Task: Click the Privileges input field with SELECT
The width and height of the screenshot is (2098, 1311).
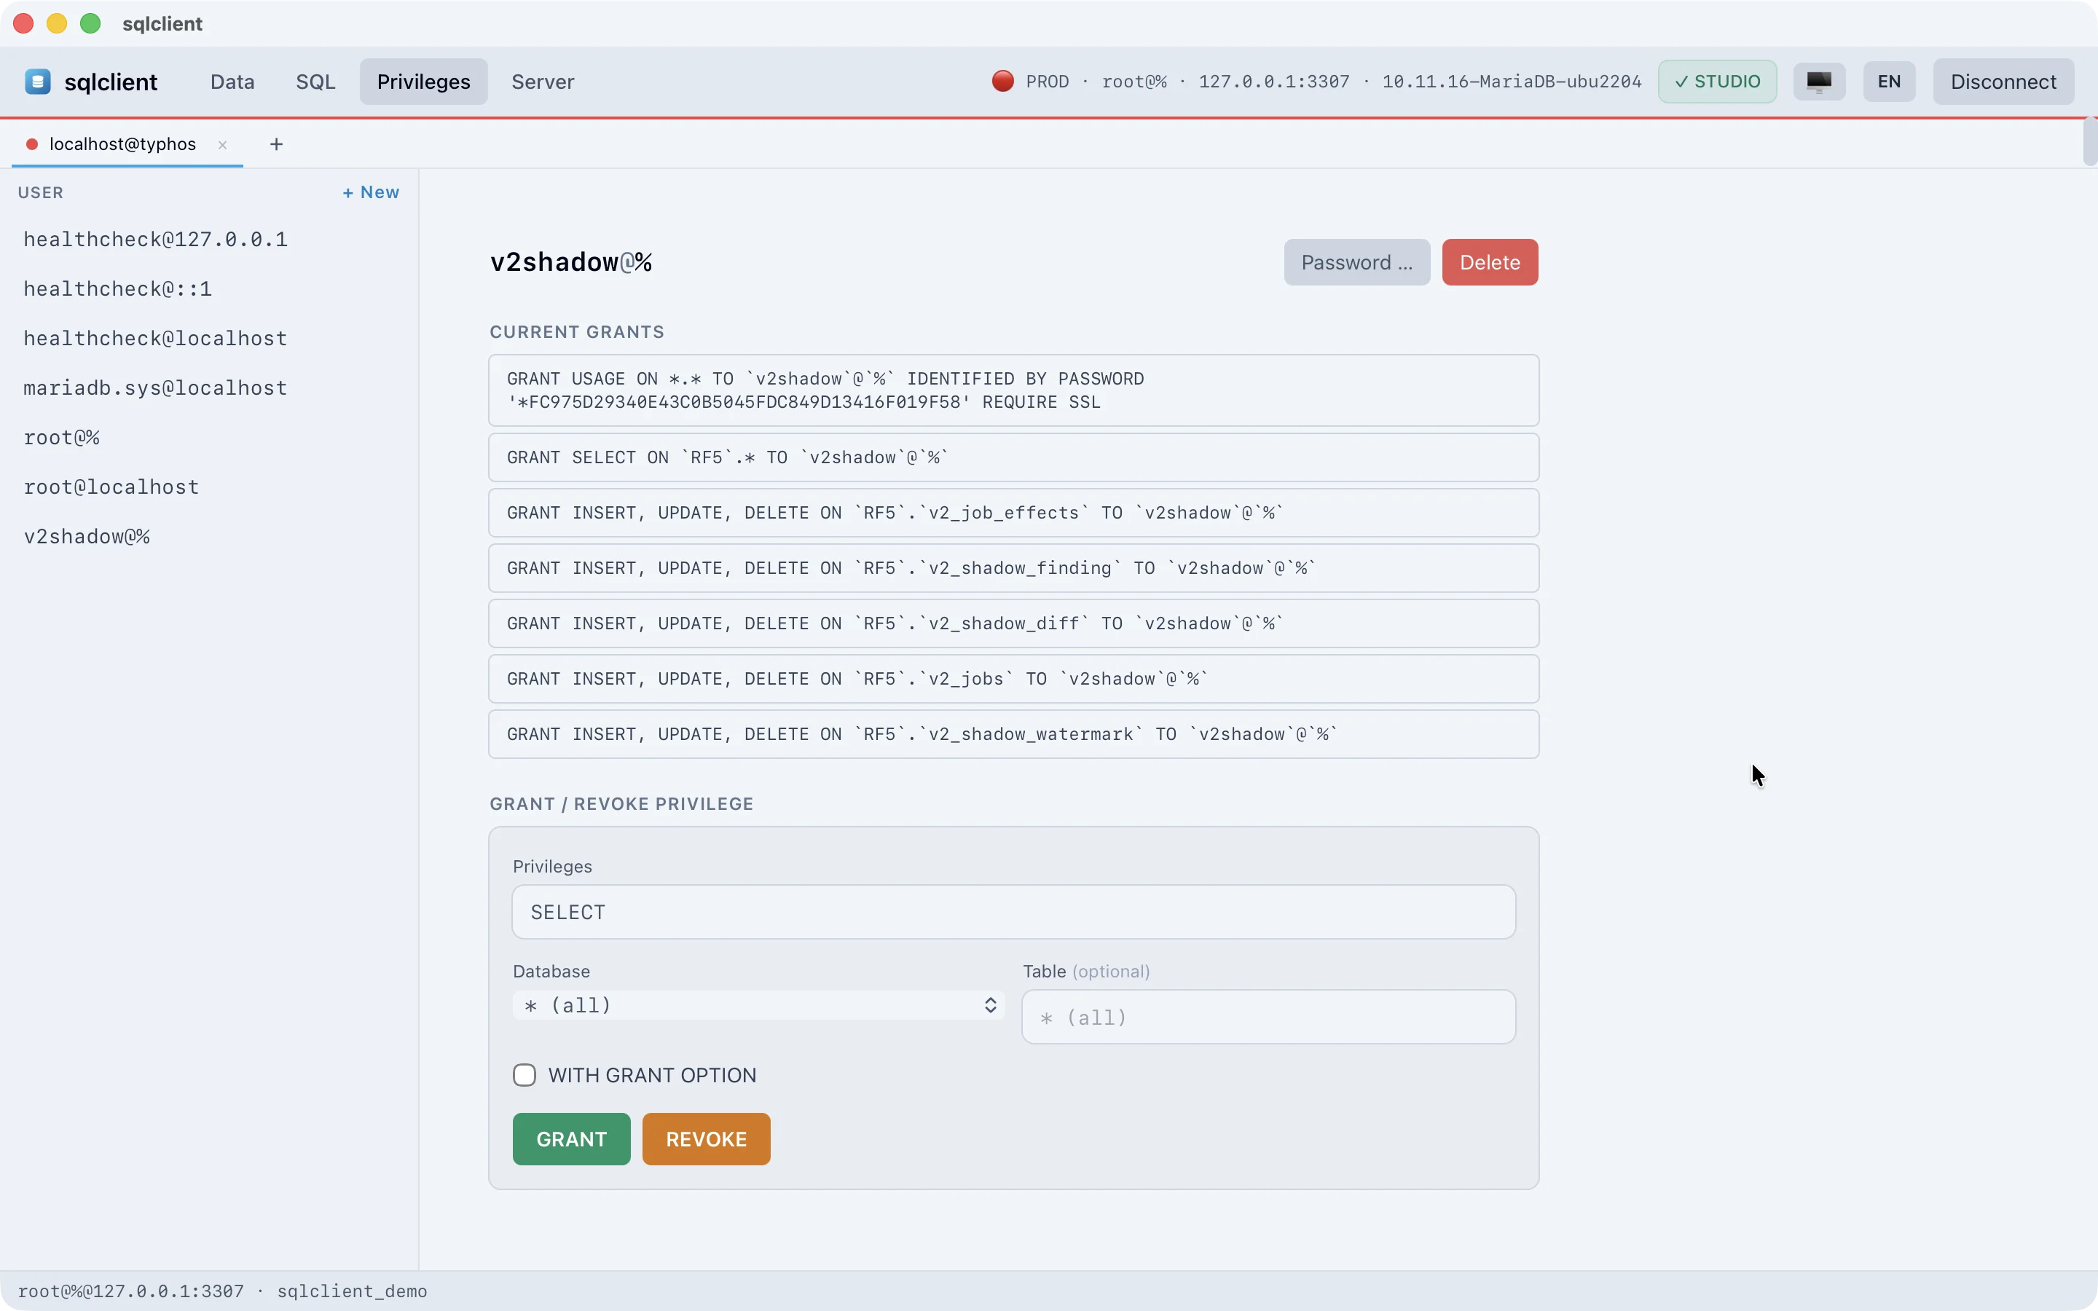Action: click(1013, 912)
